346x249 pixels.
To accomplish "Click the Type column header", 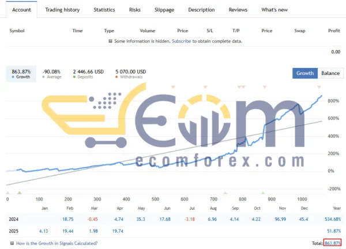I will click(109, 31).
